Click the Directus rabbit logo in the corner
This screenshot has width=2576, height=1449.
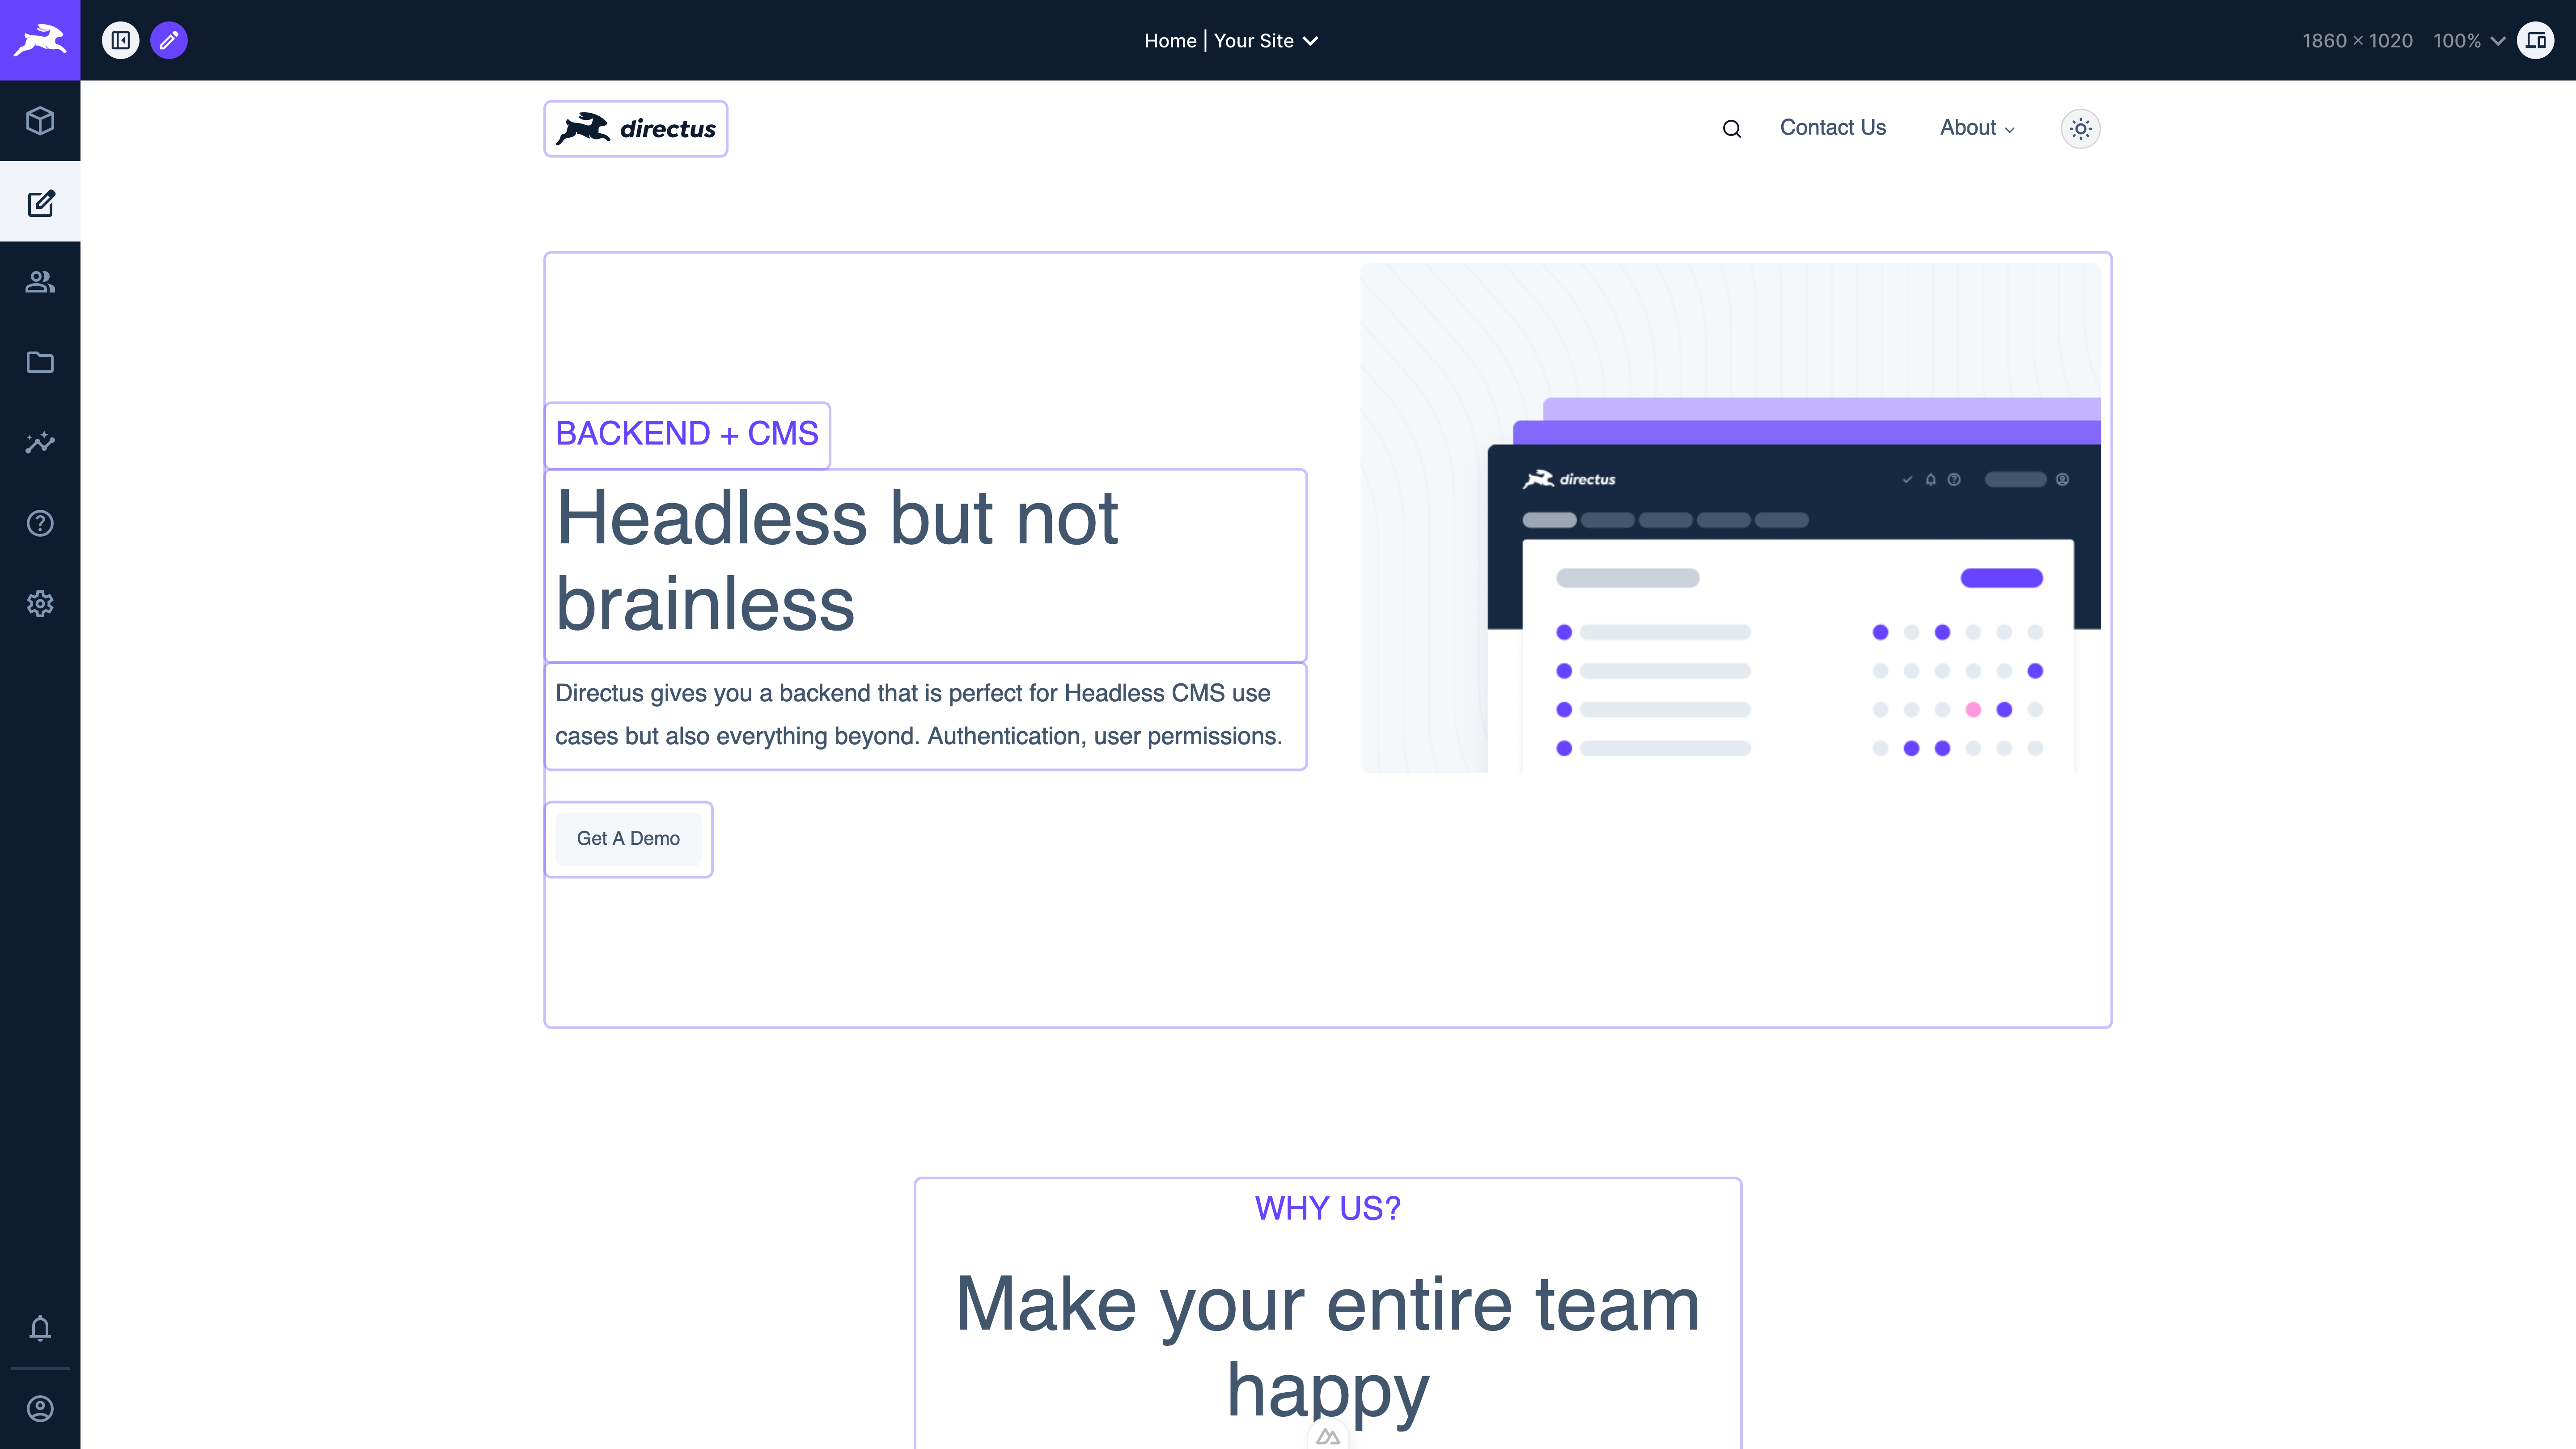(40, 40)
